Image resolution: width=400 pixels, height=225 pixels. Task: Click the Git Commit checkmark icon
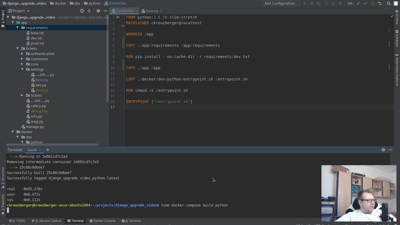(x=365, y=3)
